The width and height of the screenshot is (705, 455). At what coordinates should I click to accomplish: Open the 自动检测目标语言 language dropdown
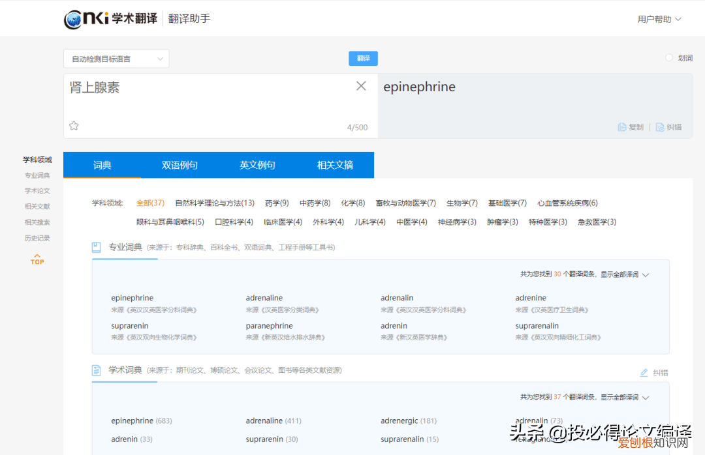point(116,58)
